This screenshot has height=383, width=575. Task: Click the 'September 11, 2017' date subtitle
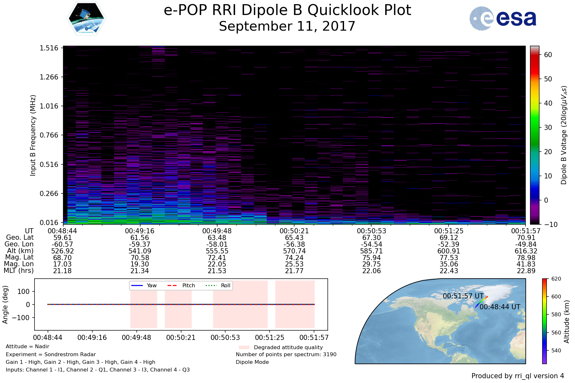[x=287, y=26]
